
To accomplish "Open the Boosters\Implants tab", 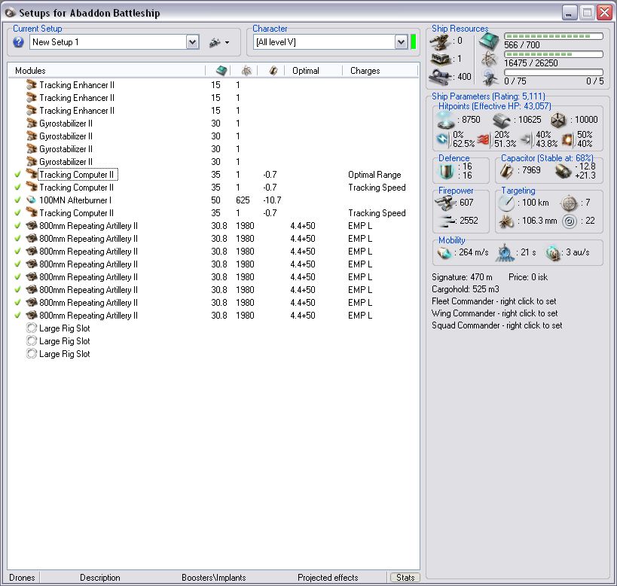I will [x=213, y=578].
